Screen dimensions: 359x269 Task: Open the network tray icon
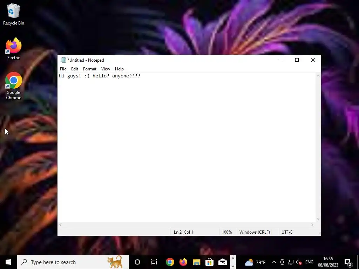click(291, 262)
